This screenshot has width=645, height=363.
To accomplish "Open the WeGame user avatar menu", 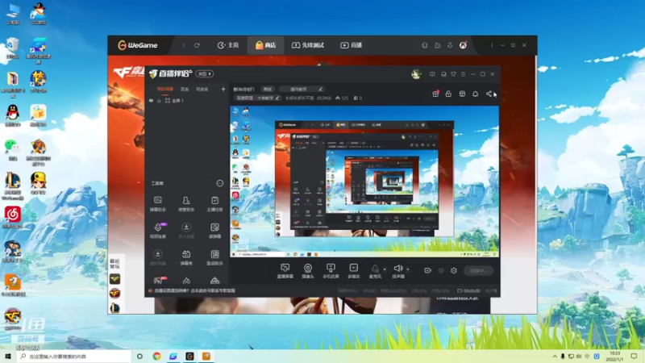I will click(463, 45).
